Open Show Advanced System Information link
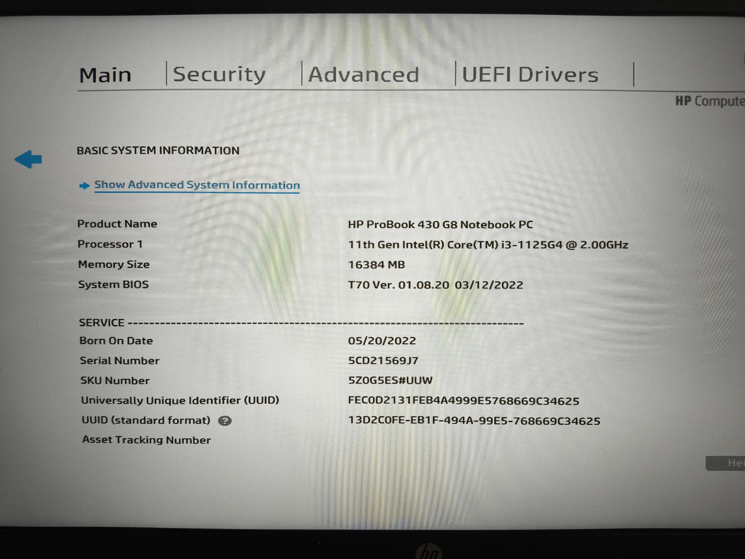This screenshot has height=559, width=745. [x=197, y=185]
